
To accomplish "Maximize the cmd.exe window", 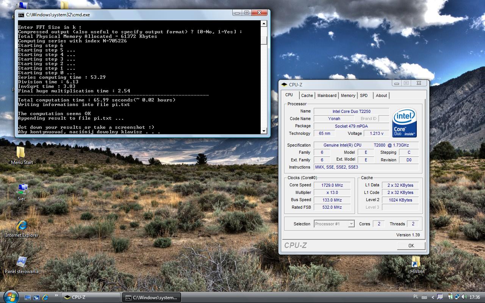I will coord(247,13).
